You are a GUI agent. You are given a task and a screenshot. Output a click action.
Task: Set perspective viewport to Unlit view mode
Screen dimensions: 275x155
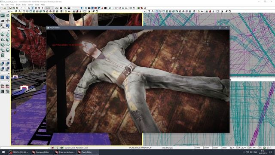(x=31, y=12)
